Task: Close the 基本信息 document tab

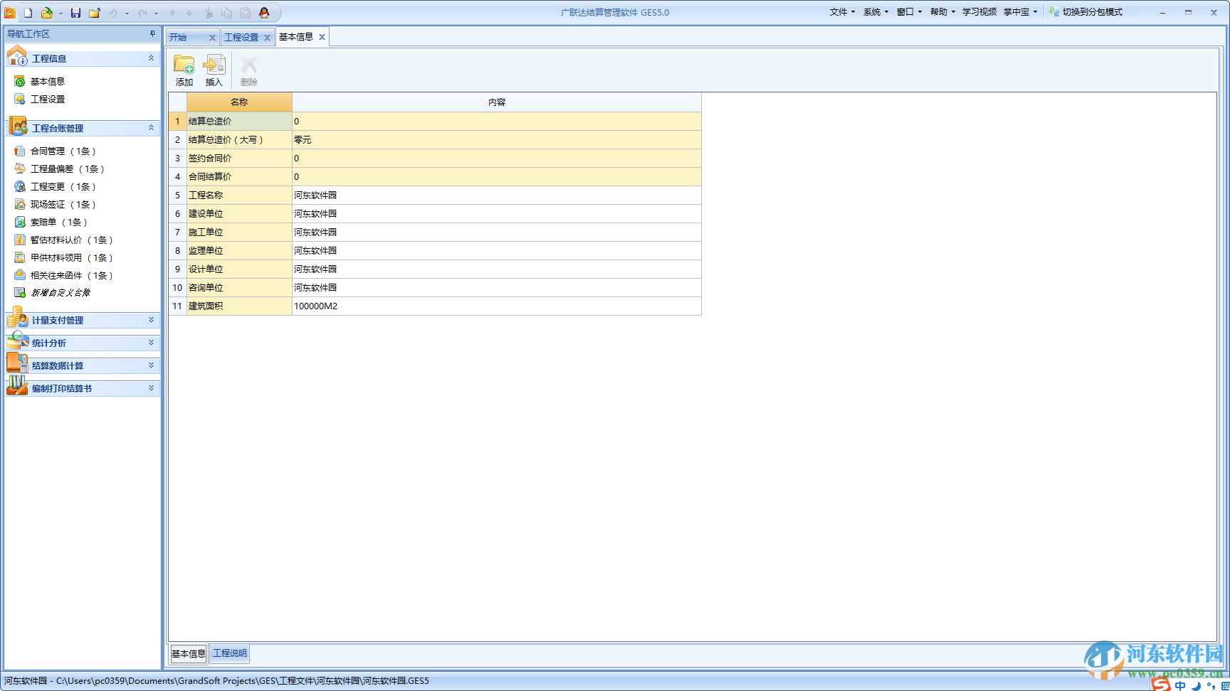Action: pos(322,37)
